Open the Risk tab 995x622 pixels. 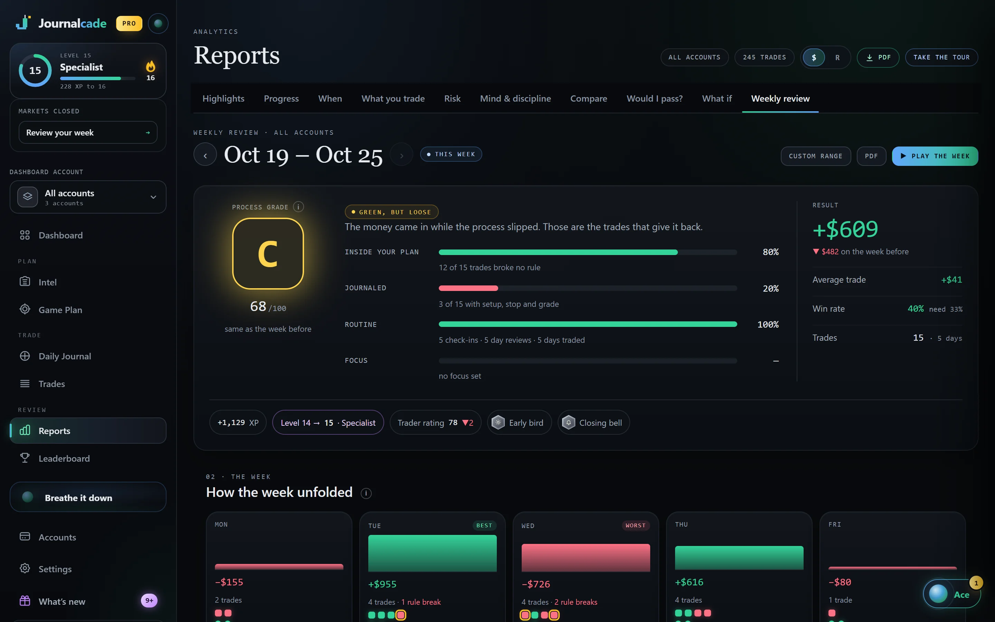coord(452,99)
